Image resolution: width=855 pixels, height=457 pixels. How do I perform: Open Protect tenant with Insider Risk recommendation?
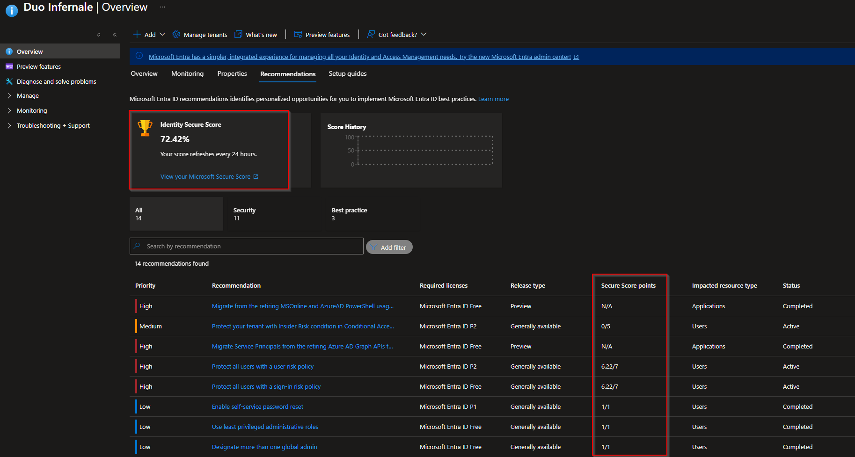(x=303, y=326)
